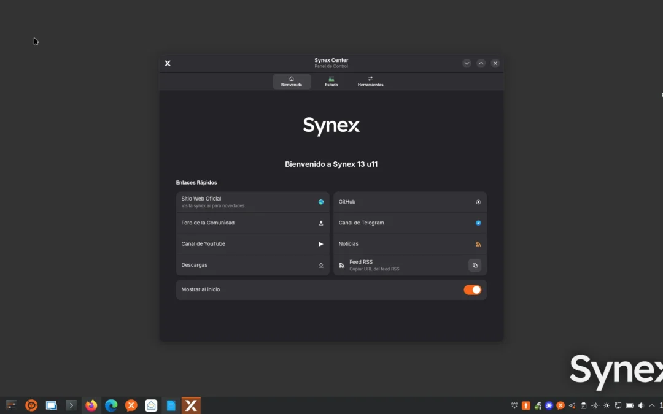Click the orange circular launcher in taskbar
The height and width of the screenshot is (414, 663).
coord(31,405)
